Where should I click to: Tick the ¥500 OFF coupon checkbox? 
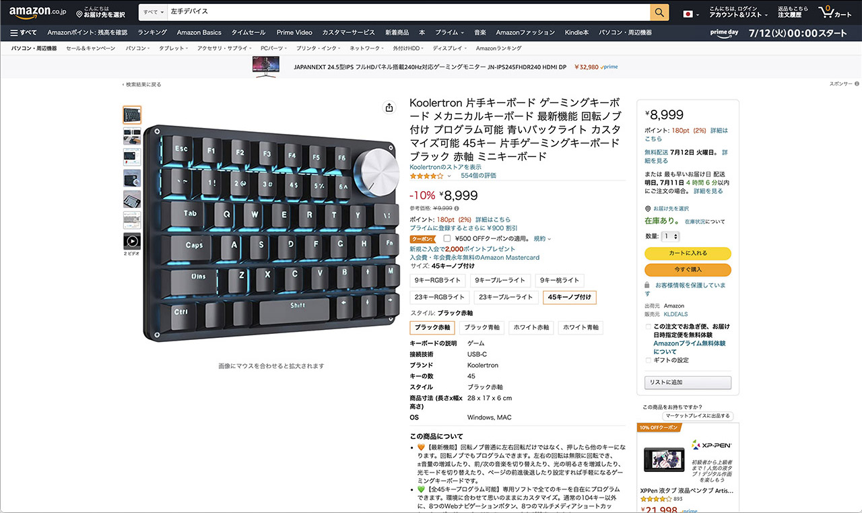point(447,238)
